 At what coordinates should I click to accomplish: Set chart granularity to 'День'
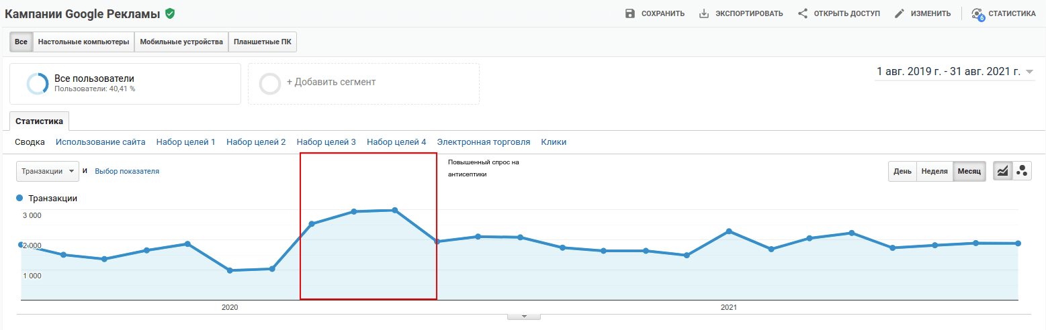pos(902,171)
